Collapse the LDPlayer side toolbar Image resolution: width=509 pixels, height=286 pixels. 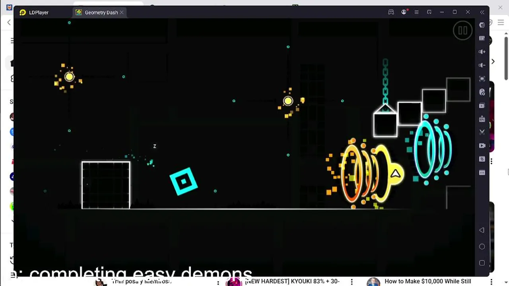pos(482,12)
